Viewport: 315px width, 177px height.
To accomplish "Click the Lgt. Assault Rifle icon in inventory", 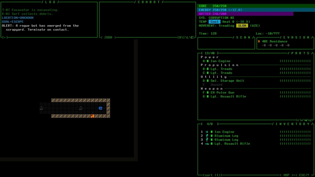I will tap(207, 144).
